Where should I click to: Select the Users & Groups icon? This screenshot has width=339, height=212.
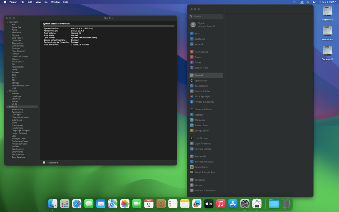click(192, 149)
